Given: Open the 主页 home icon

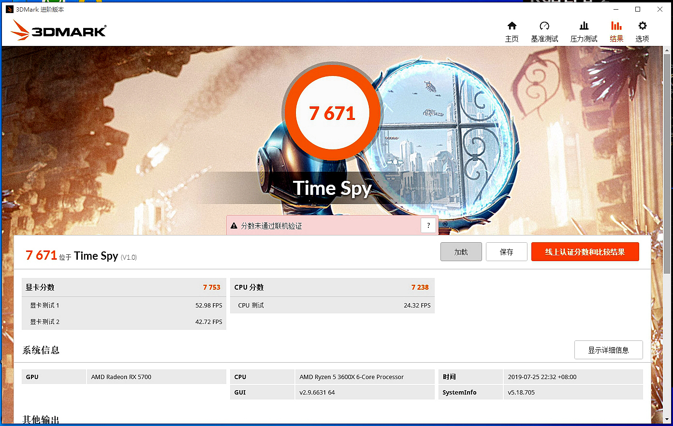Looking at the screenshot, I should click(x=512, y=30).
